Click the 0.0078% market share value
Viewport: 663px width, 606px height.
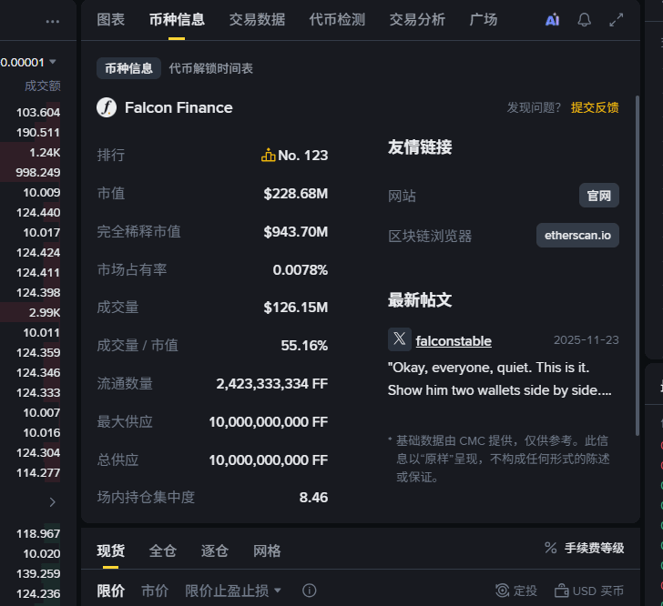tap(301, 269)
